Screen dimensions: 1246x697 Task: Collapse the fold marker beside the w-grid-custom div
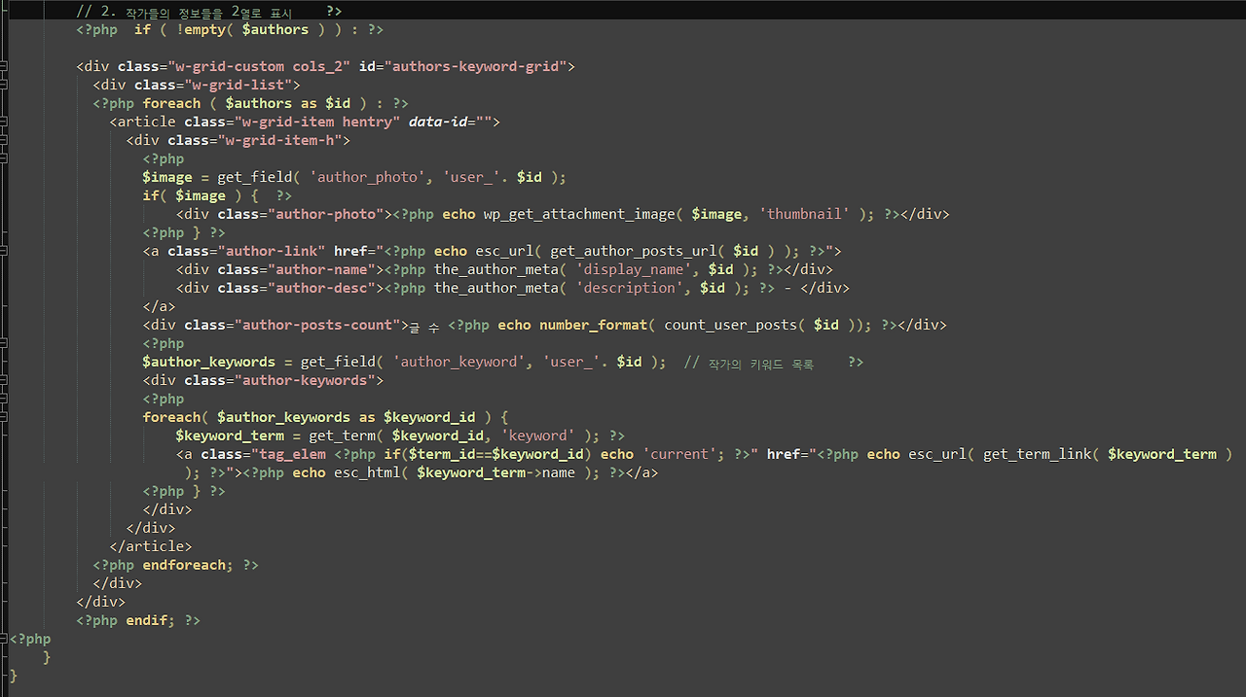(x=4, y=66)
